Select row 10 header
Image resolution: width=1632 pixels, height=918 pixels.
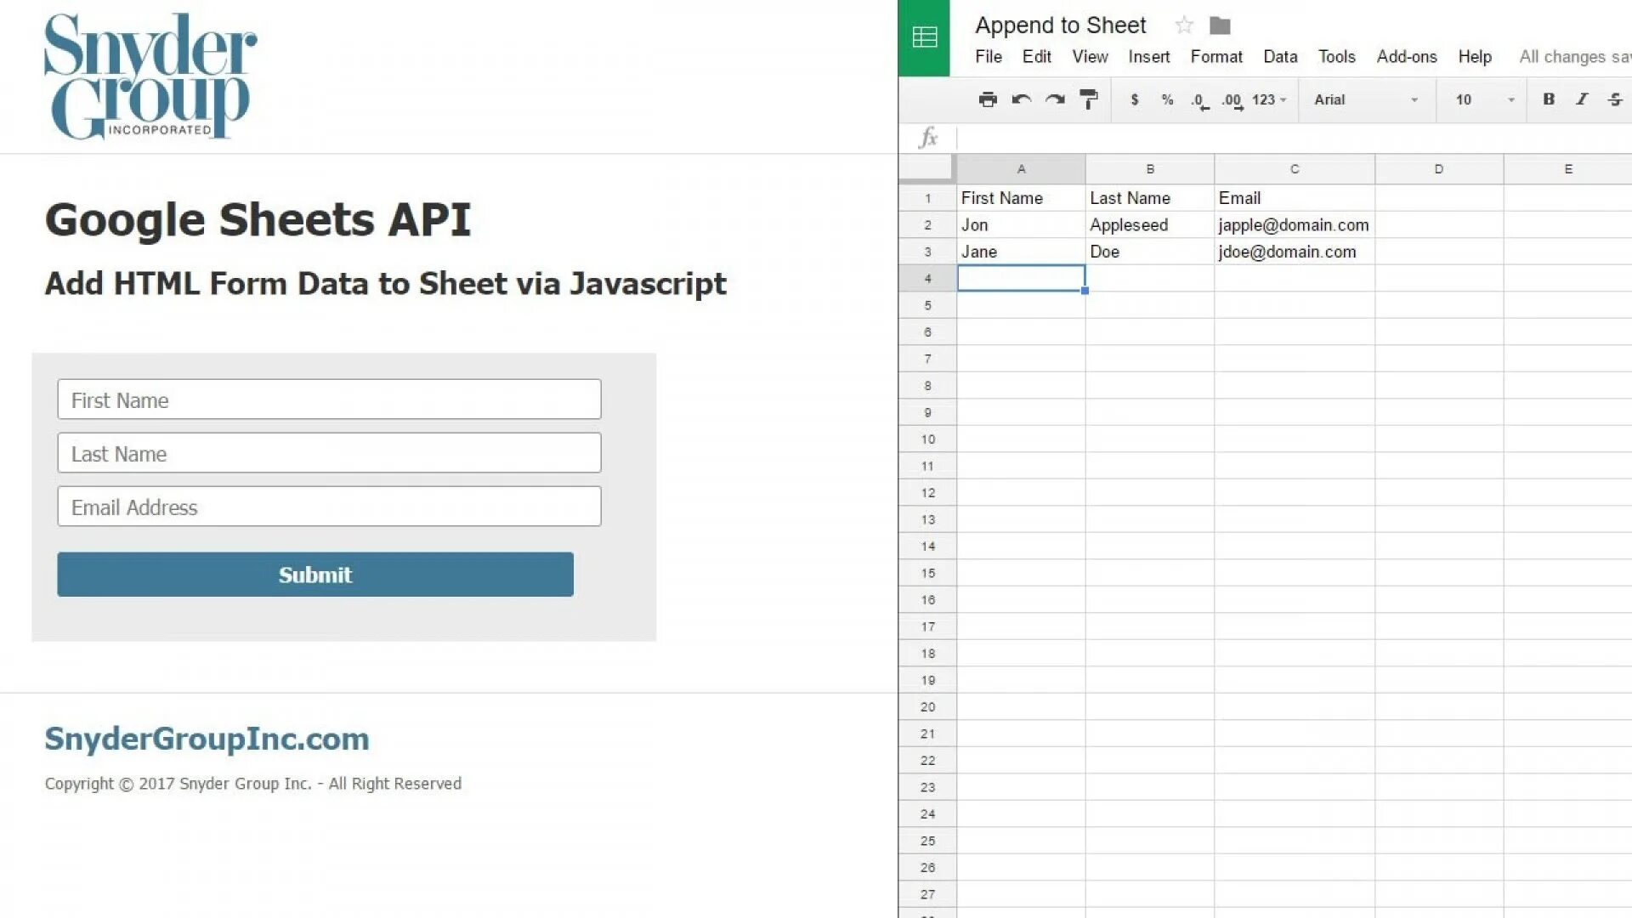tap(927, 439)
